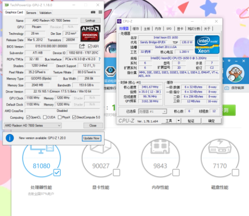Click the disk drive icon above 7170

(x=220, y=147)
